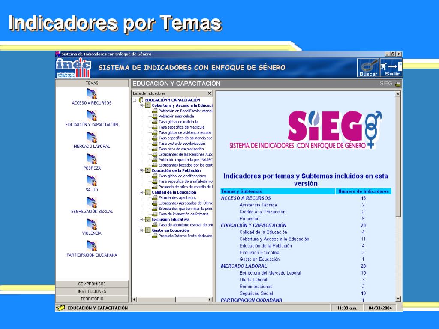Close the Lista de Indicadores panel
Screen dimensions: 439x329
(x=210, y=93)
